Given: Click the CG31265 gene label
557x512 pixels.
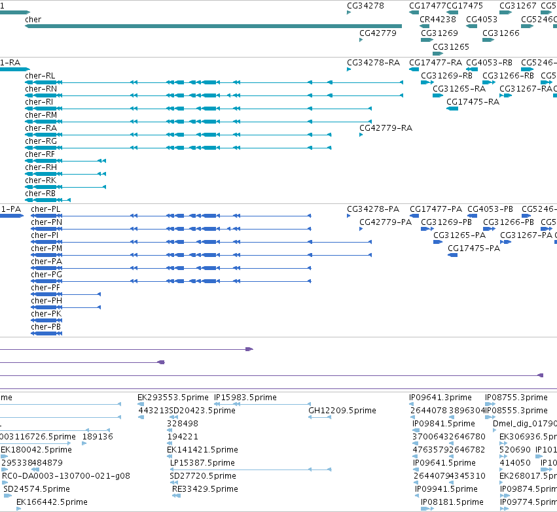Looking at the screenshot, I should 451,47.
